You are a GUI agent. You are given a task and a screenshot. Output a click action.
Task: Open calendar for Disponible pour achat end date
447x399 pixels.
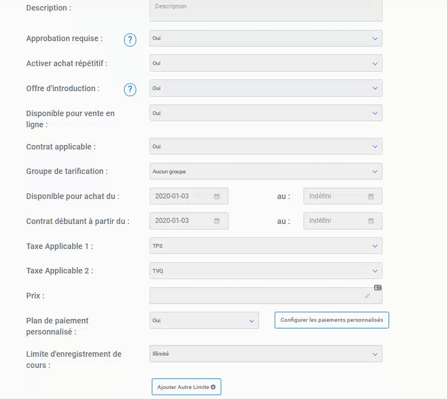tap(371, 196)
